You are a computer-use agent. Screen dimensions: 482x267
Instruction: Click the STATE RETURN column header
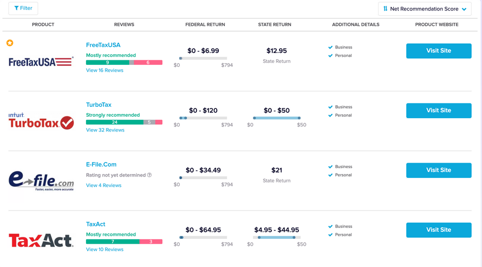275,25
